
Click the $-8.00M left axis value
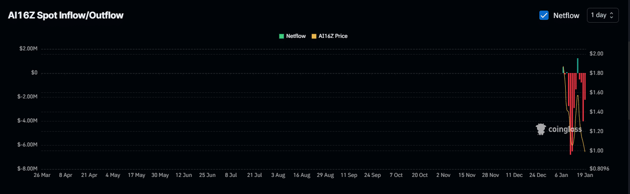[x=27, y=169]
